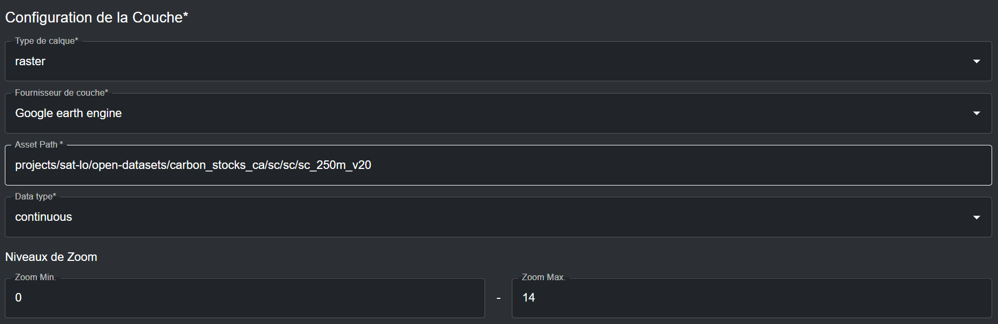Viewport: 998px width, 324px height.
Task: Focus the Asset Path text field
Action: 642,165
